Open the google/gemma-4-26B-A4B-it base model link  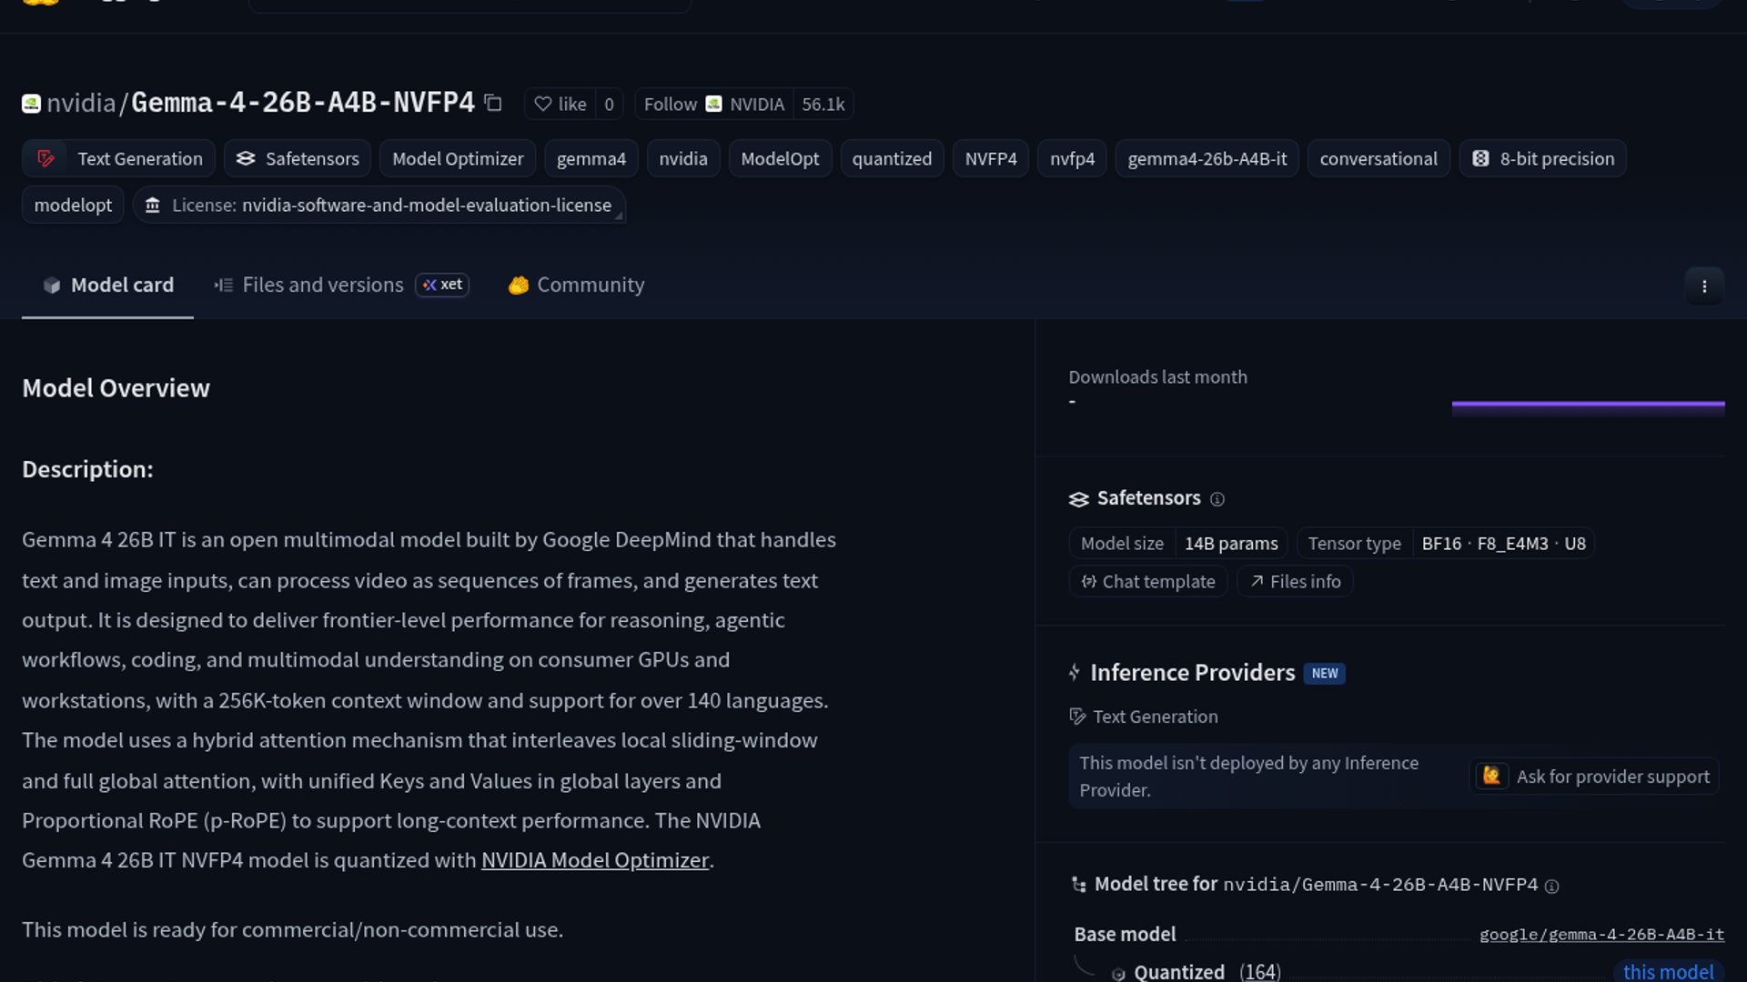coord(1601,935)
